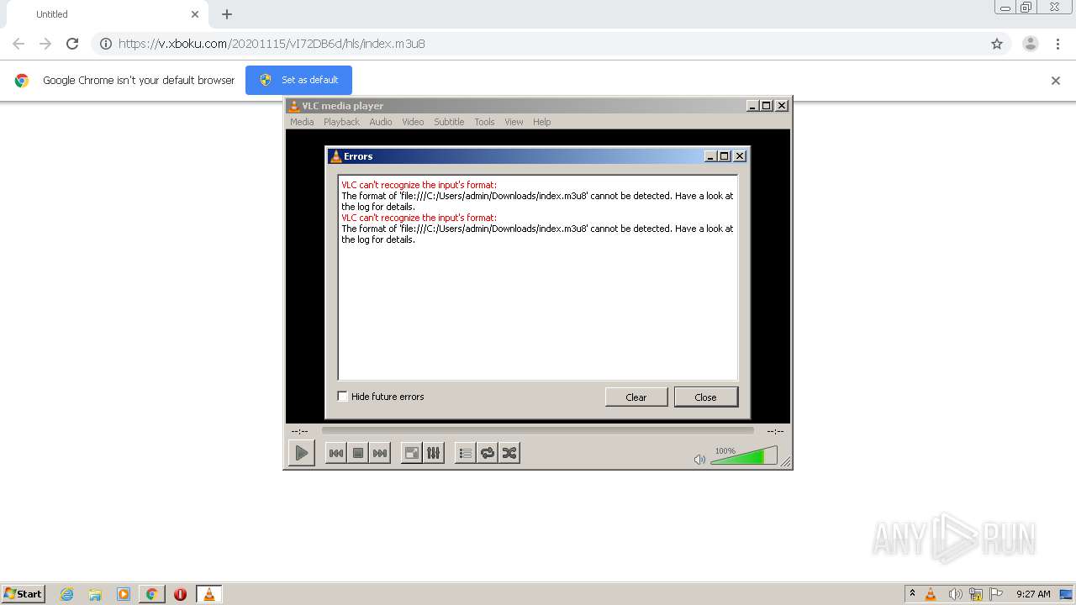Screen dimensions: 1076x605
Task: Open the VLC Help menu
Action: click(542, 122)
